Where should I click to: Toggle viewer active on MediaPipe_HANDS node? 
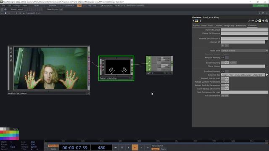[x=11, y=49]
